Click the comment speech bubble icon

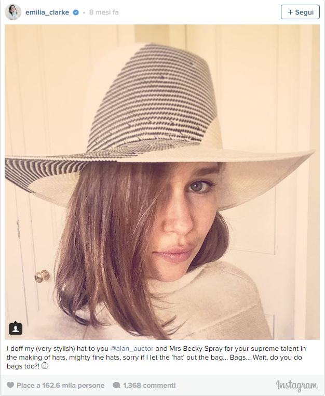[x=116, y=385]
